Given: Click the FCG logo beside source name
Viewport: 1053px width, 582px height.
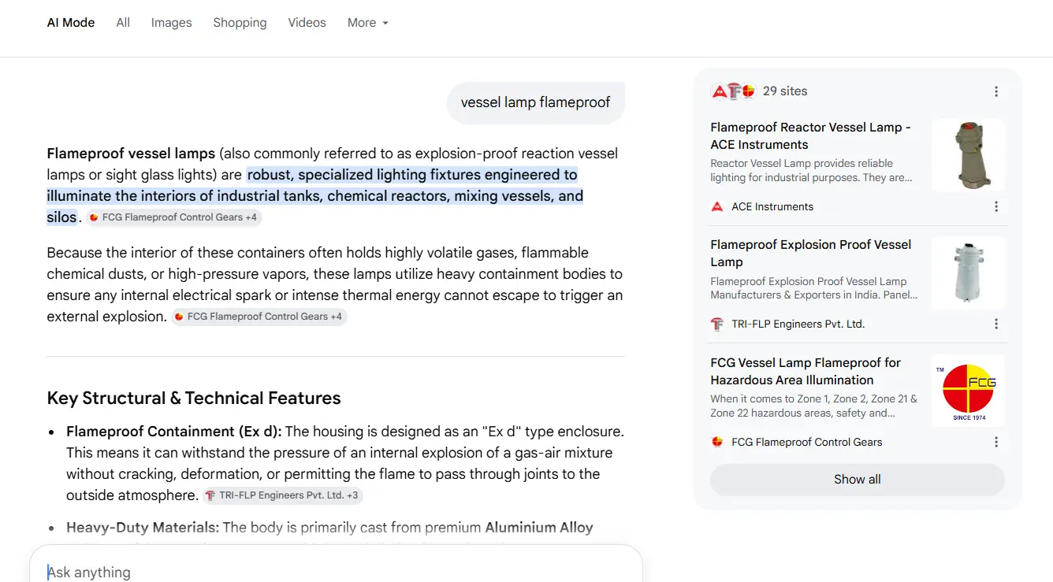Looking at the screenshot, I should click(717, 442).
